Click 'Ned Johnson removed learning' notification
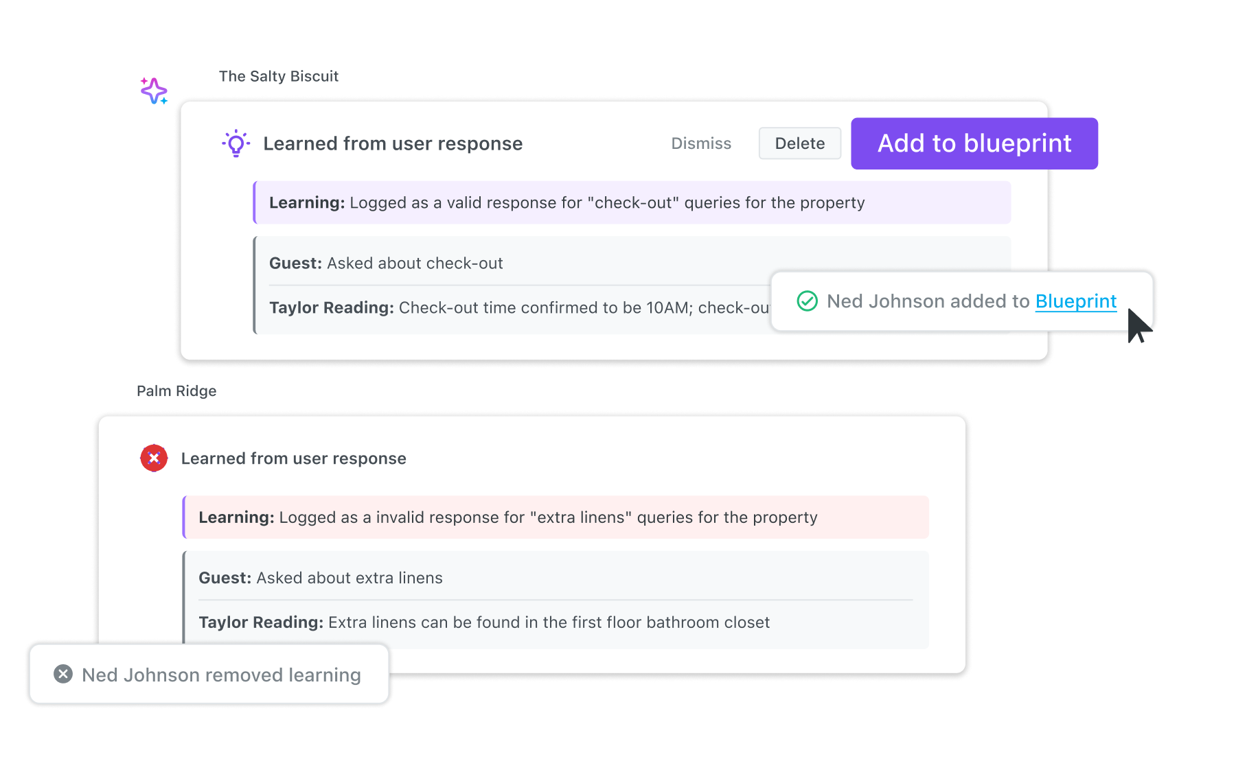Viewport: 1236px width, 772px height. [209, 674]
